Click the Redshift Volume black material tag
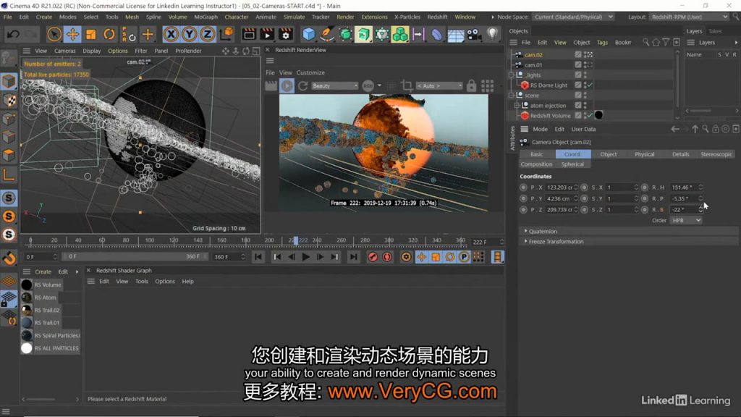Viewport: 741px width, 417px height. click(x=598, y=115)
